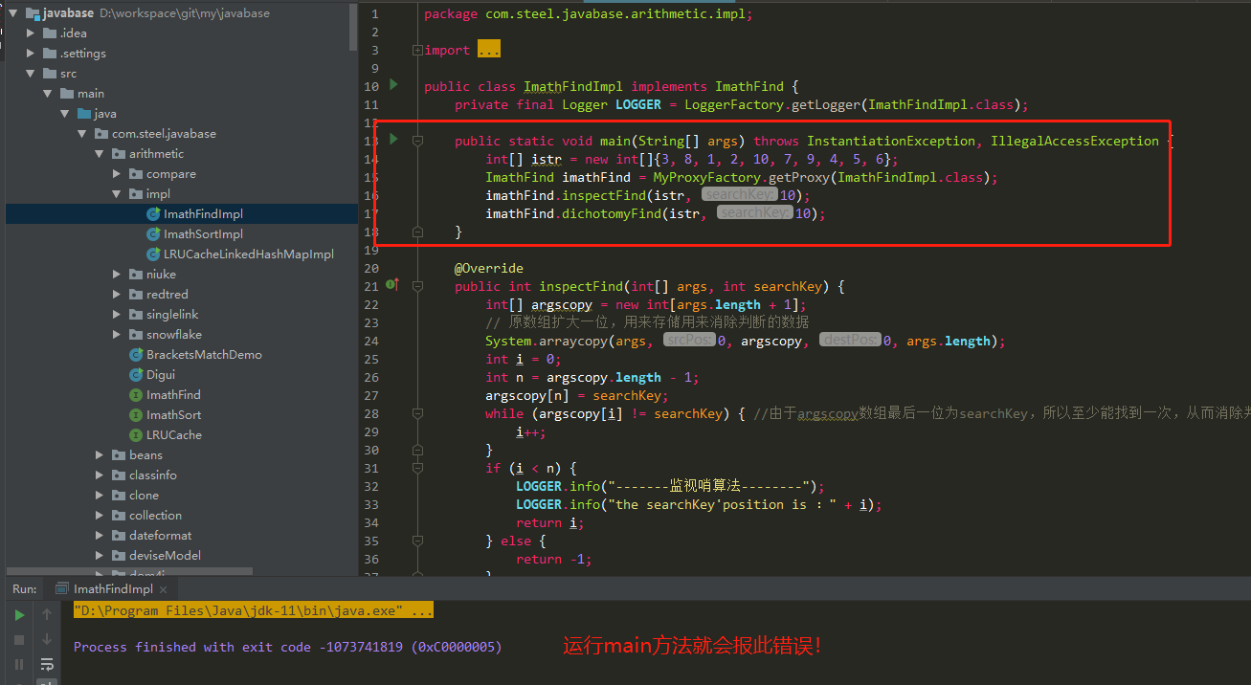Collapse the main method fold arrow at line 13
1251x685 pixels.
(x=418, y=138)
